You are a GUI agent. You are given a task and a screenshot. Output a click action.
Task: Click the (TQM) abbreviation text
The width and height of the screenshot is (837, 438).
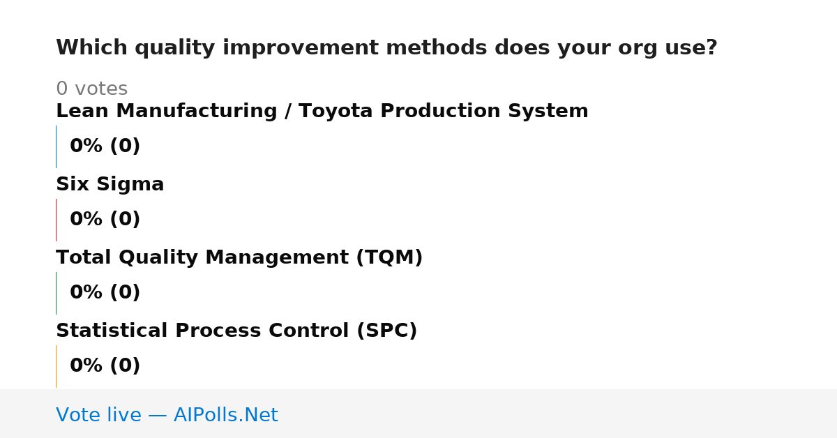click(x=389, y=257)
